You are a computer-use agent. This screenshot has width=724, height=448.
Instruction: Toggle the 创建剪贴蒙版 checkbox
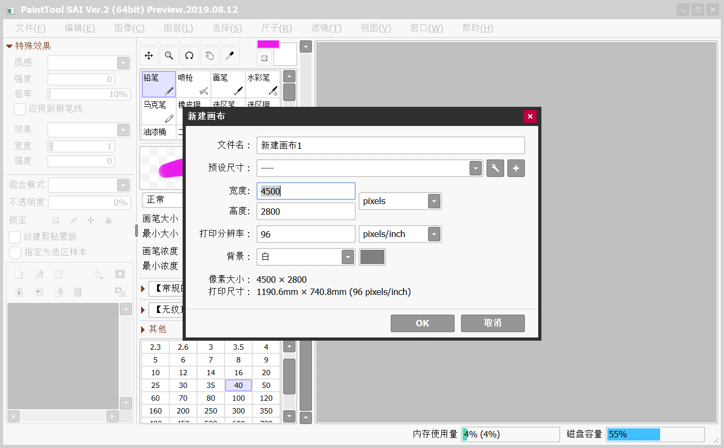(x=15, y=236)
